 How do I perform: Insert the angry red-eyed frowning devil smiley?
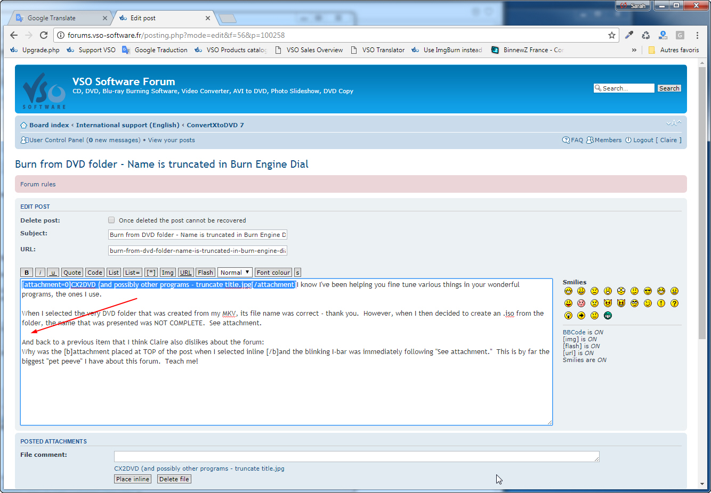(608, 303)
